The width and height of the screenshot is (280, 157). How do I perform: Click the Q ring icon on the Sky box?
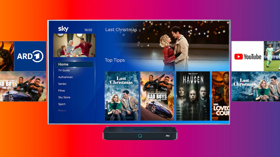click(140, 136)
